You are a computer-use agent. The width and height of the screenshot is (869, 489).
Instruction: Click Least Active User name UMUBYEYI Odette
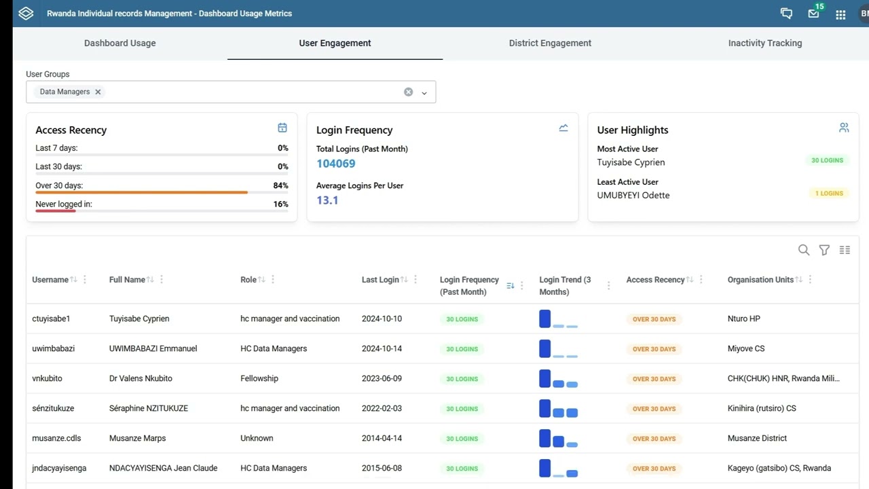[633, 195]
